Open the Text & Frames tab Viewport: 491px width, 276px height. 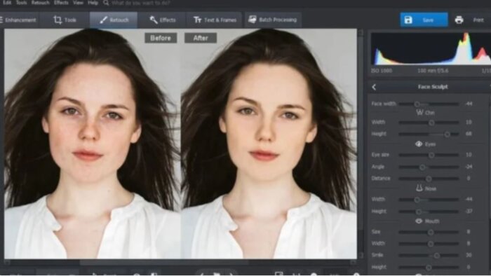click(215, 20)
